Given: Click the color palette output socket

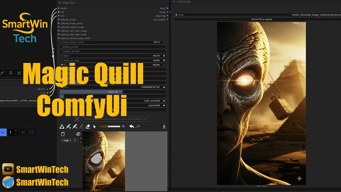Looking at the screenshot, I should pos(167,19).
